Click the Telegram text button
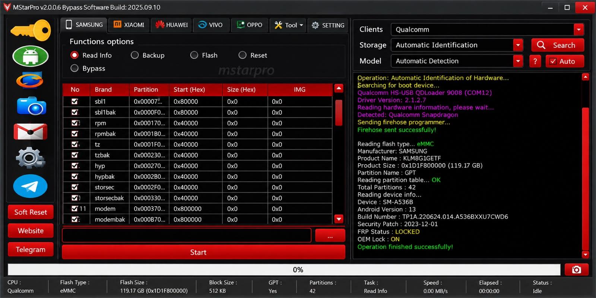596x298 pixels. 31,250
